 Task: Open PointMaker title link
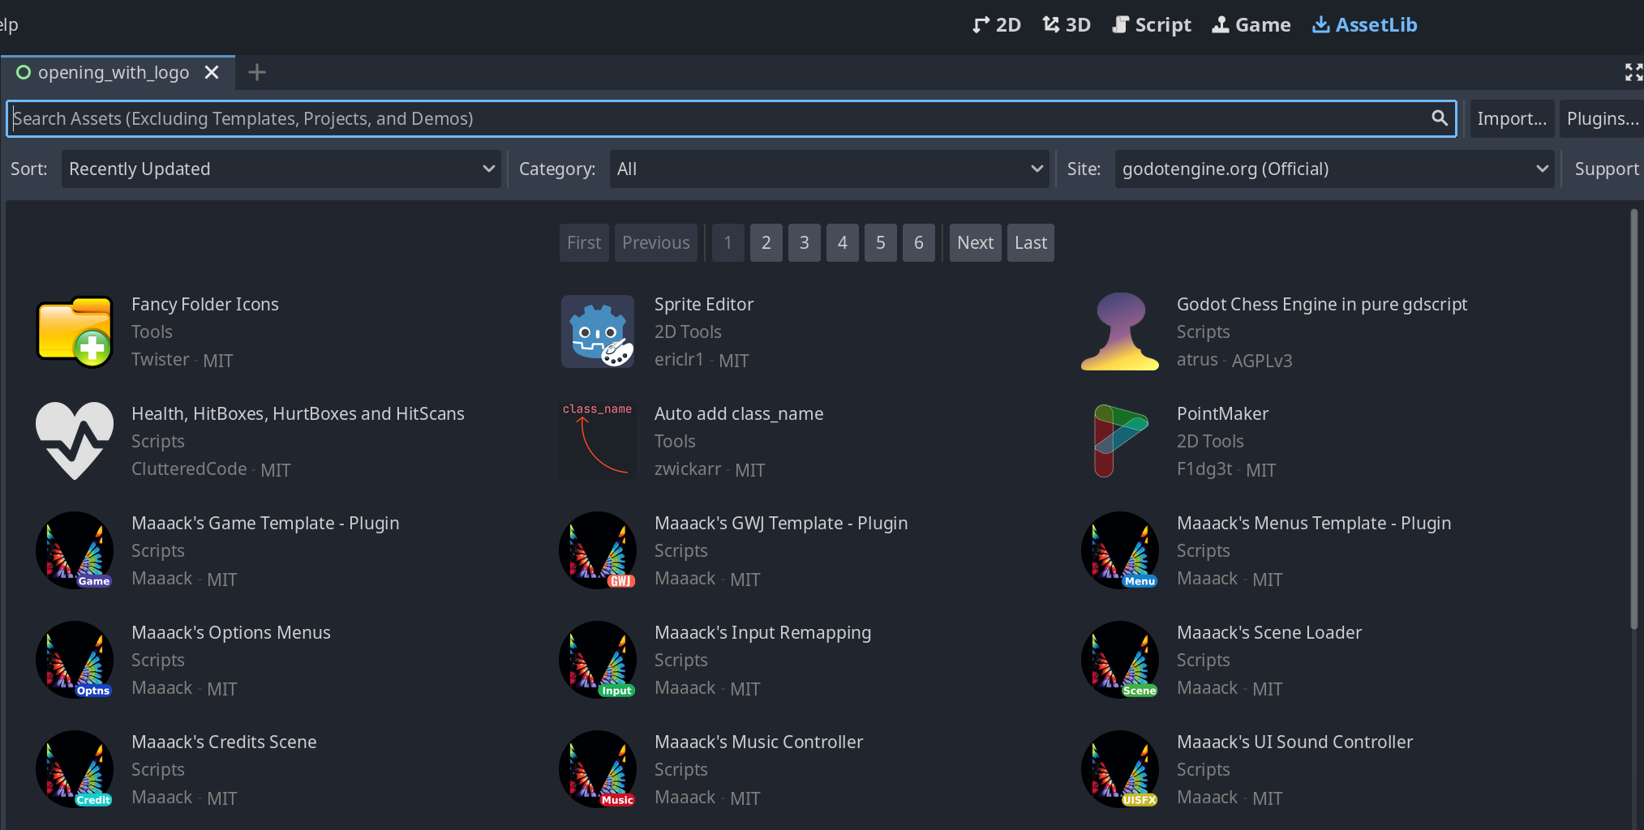tap(1222, 414)
